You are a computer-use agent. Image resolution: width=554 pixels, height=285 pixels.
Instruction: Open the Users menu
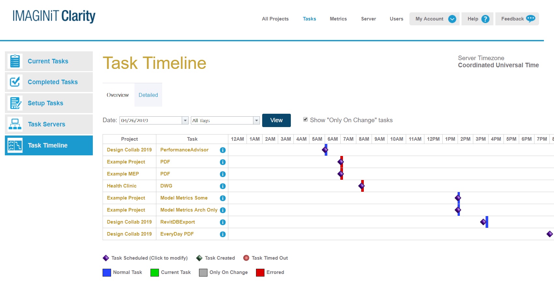tap(397, 19)
